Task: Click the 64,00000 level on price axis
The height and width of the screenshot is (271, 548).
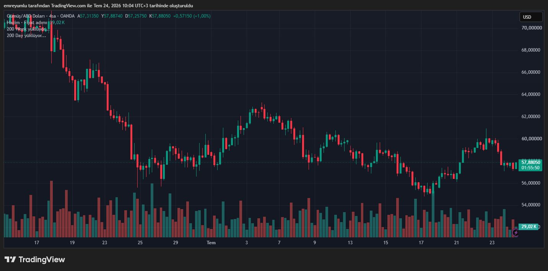Action: click(532, 94)
